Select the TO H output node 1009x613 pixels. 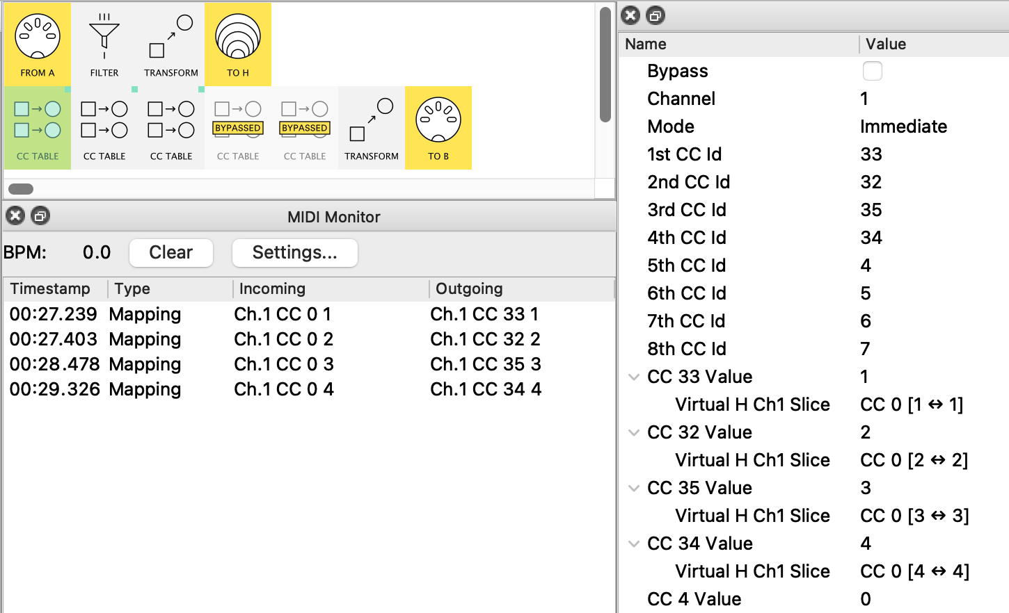click(238, 44)
